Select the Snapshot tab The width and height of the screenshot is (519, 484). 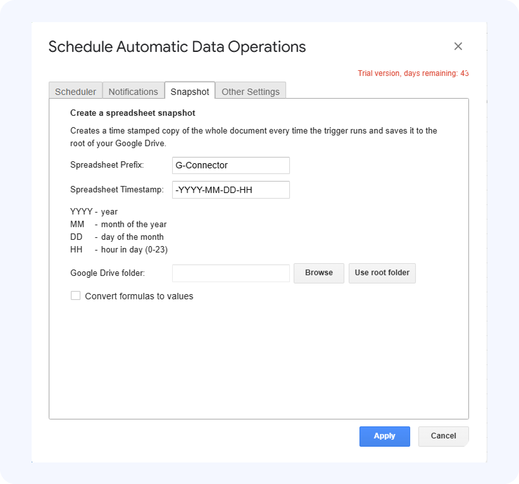190,91
